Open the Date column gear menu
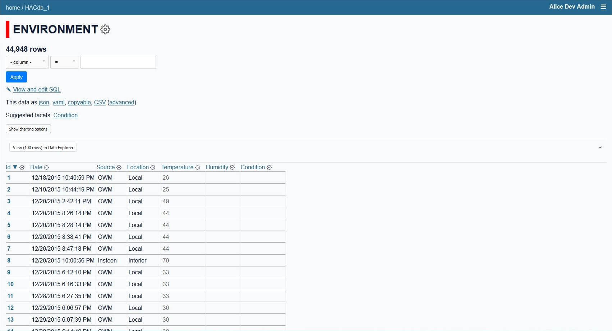 pyautogui.click(x=46, y=167)
